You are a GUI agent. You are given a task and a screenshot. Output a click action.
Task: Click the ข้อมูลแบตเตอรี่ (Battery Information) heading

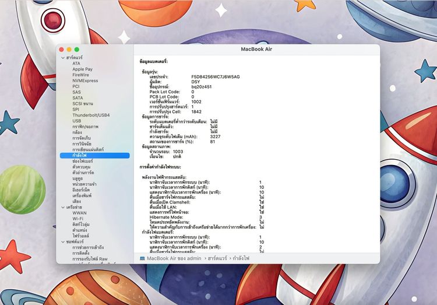click(x=154, y=61)
